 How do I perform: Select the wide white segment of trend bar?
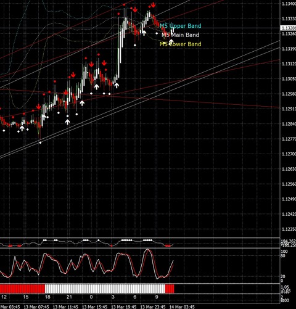coord(105,289)
